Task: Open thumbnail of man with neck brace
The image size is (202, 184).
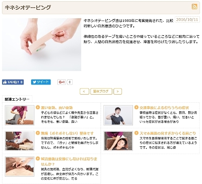Action: (x=118, y=115)
